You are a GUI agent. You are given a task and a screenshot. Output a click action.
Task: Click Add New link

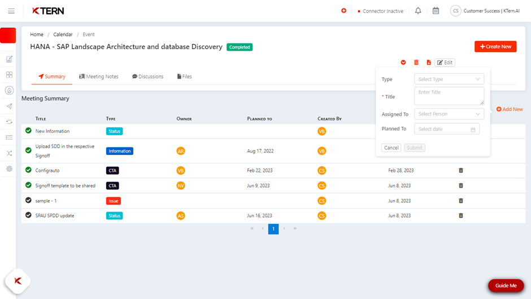coord(510,109)
